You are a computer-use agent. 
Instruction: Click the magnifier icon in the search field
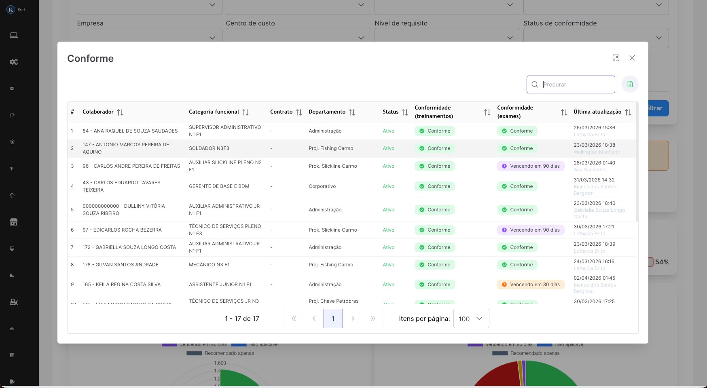(x=535, y=84)
